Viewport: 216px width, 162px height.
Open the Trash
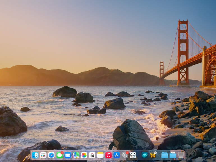[181, 155]
